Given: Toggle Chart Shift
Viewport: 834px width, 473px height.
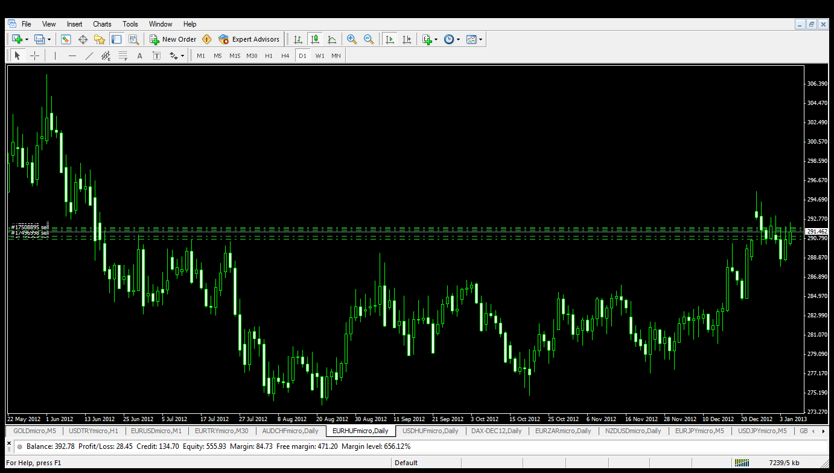Looking at the screenshot, I should tap(407, 39).
